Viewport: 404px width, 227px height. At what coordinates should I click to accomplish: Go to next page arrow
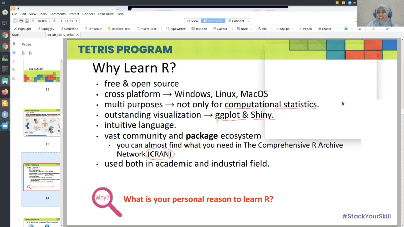(76, 21)
